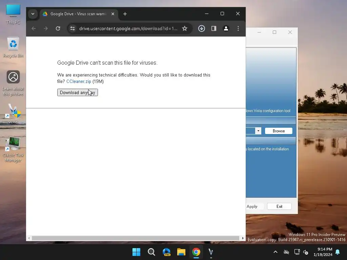The height and width of the screenshot is (260, 347).
Task: Go back to the previous page
Action: tap(34, 28)
